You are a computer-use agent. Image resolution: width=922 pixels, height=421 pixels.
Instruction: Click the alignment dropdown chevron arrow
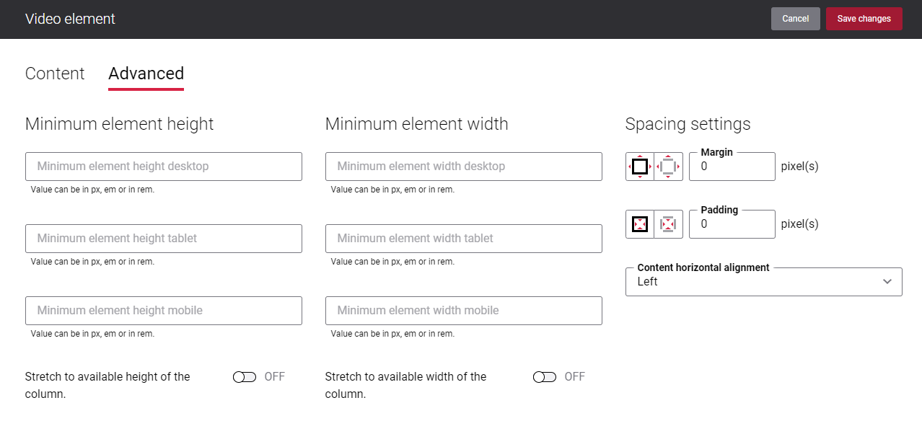click(887, 282)
